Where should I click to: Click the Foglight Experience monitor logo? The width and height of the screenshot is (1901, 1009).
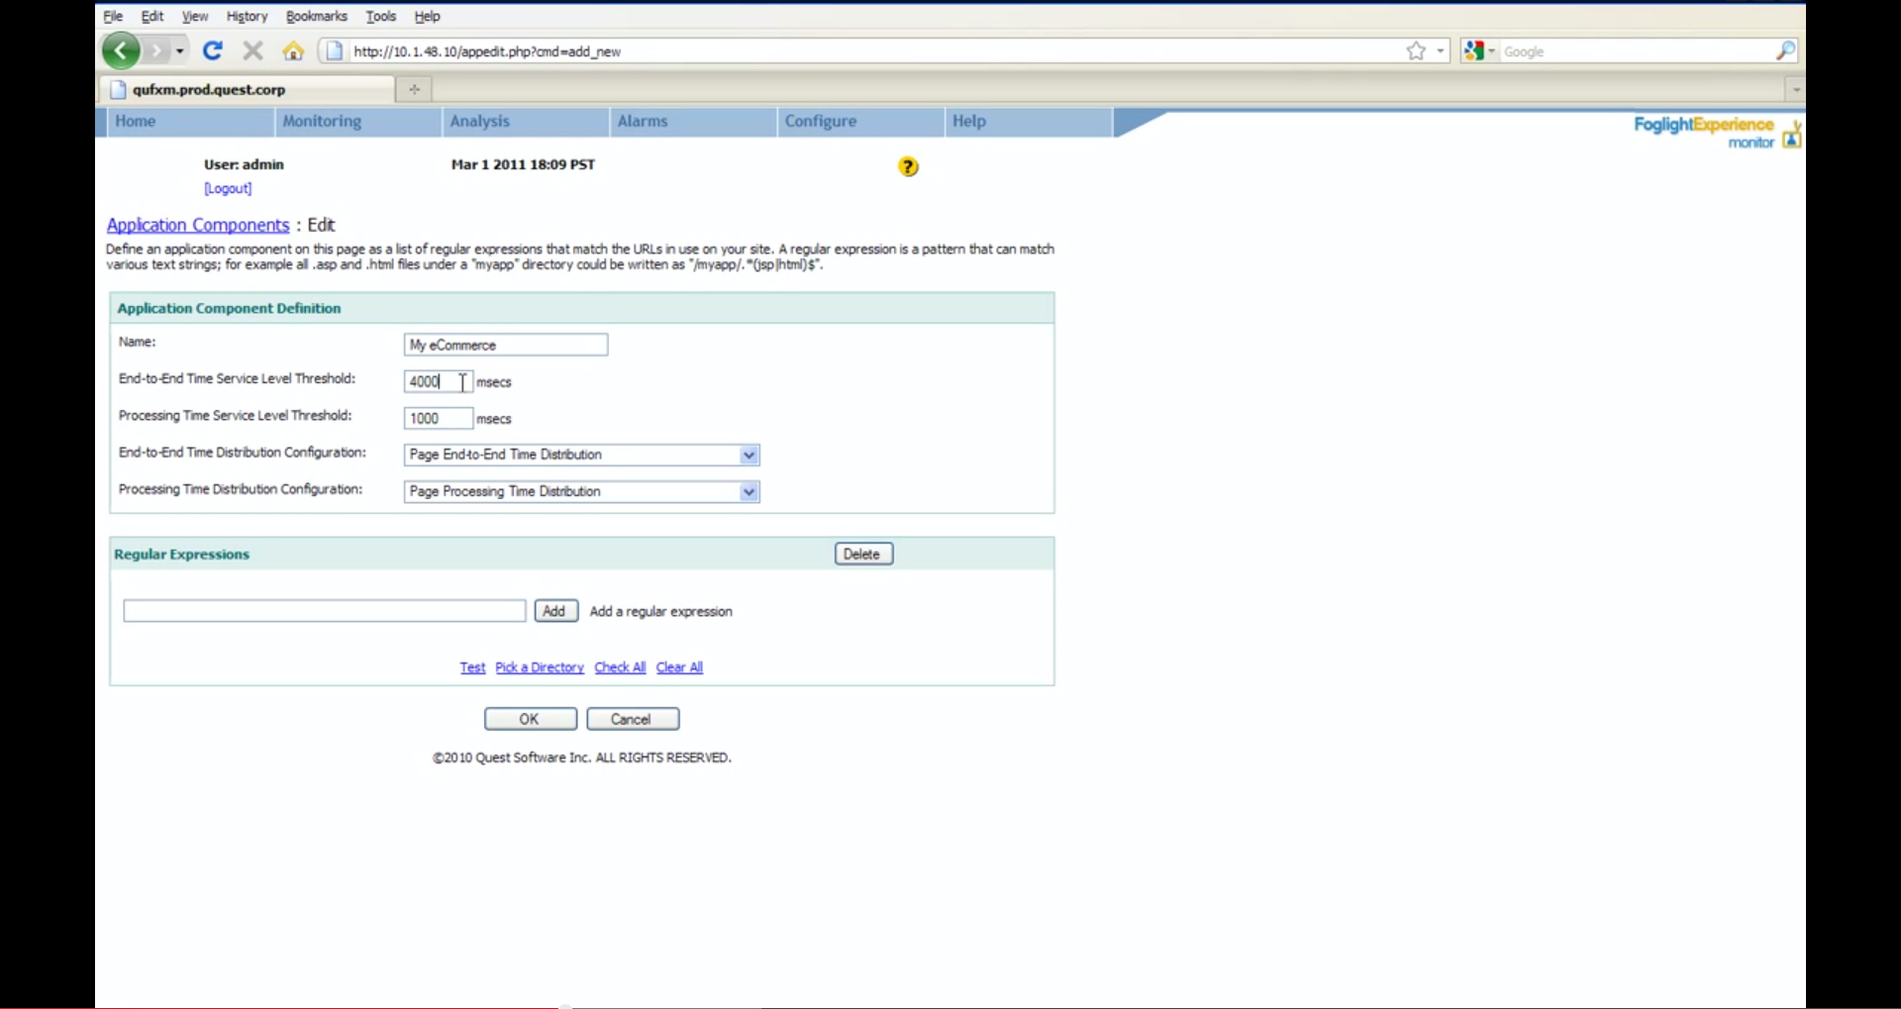tap(1717, 132)
